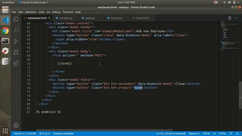Show Applications grid in dock
242x136 pixels.
[5, 131]
